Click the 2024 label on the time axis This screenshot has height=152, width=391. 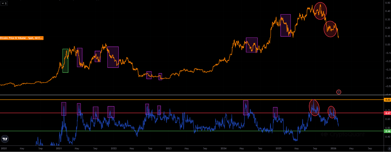pos(224,148)
